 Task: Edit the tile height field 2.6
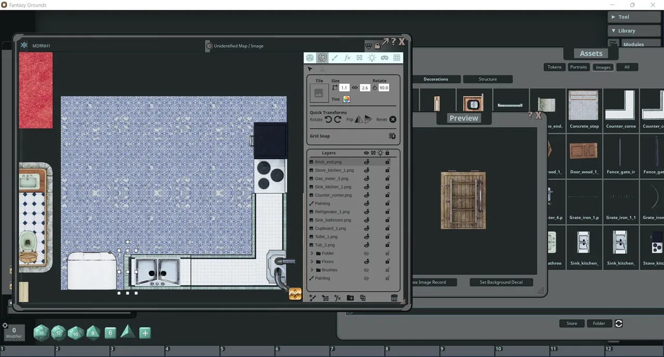click(365, 88)
